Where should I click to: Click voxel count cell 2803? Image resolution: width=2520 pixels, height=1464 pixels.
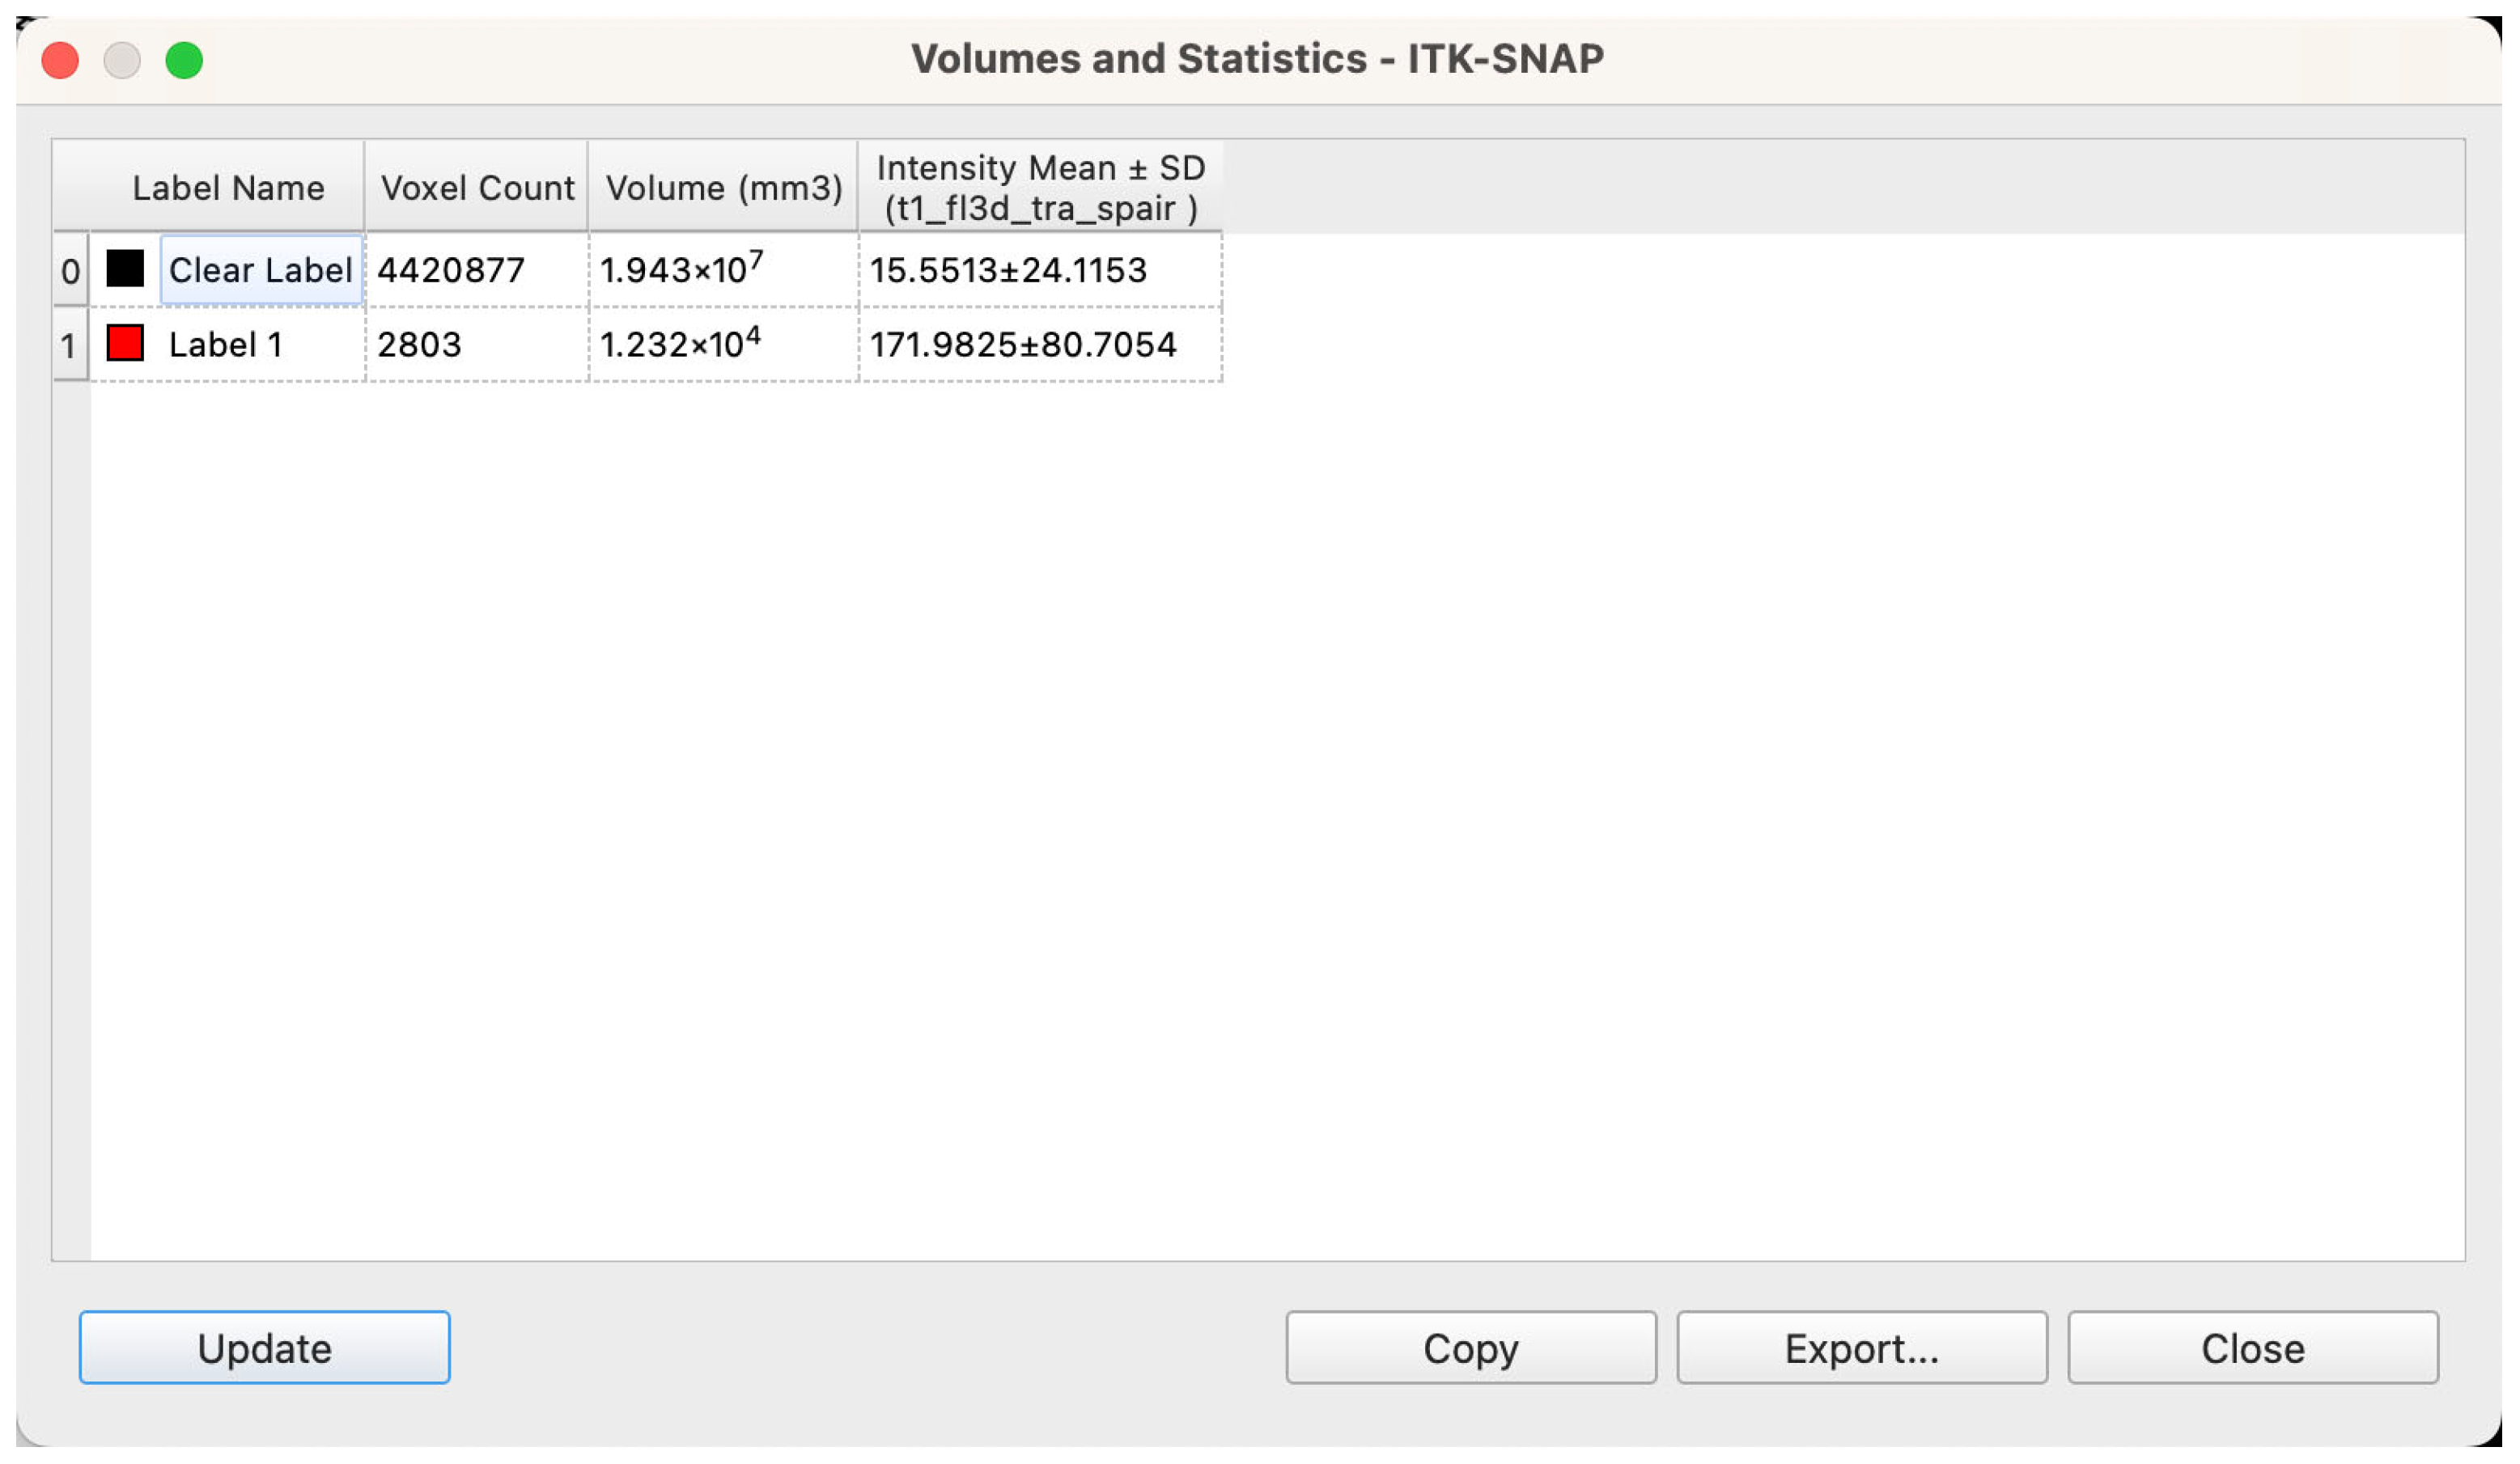419,345
